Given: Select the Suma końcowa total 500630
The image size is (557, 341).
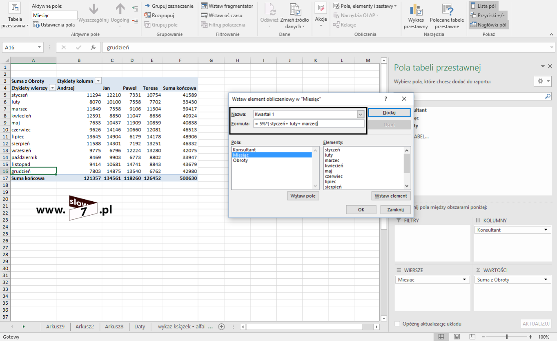Looking at the screenshot, I should tap(180, 178).
